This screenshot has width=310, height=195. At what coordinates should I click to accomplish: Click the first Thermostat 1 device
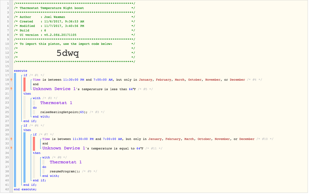pyautogui.click(x=56, y=103)
